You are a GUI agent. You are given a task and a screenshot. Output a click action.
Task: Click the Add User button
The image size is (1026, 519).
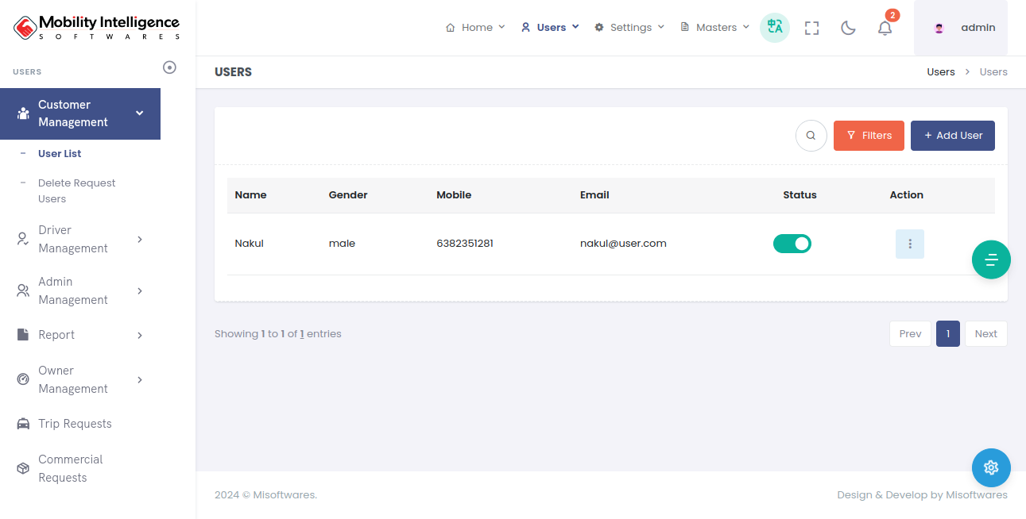click(x=952, y=136)
